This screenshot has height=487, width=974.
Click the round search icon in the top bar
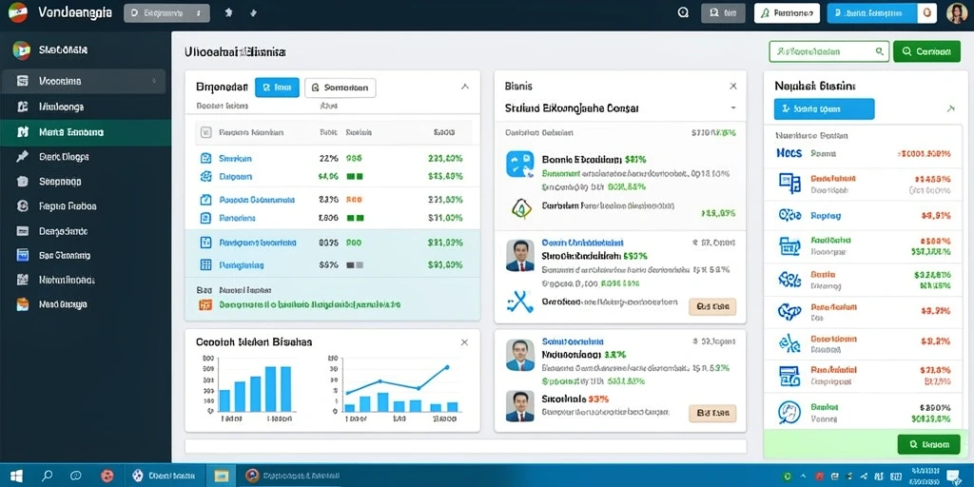[683, 12]
